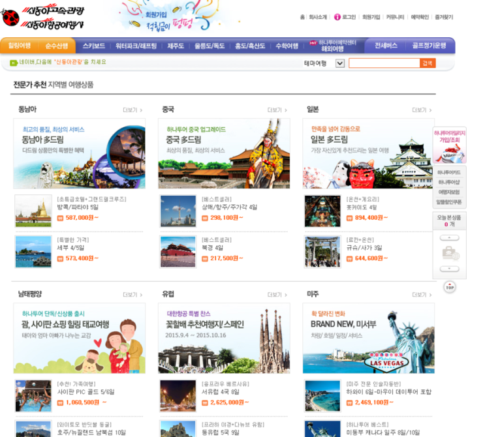Go to 제주도 menu item
485x437 pixels.
[x=176, y=46]
